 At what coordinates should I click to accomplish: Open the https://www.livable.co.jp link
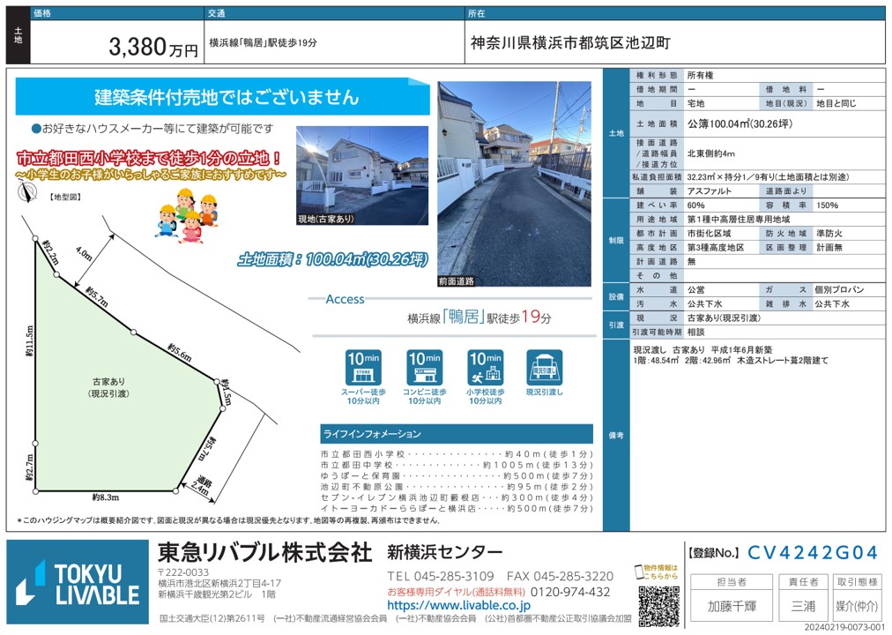click(458, 606)
